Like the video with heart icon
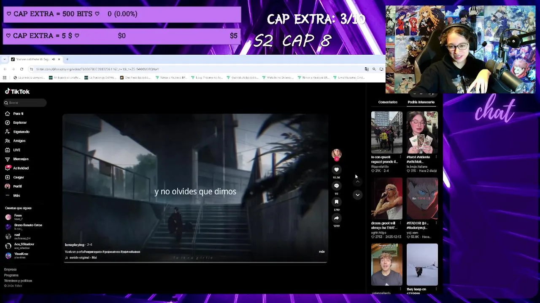Screen dimensions: 540x303 tap(336, 170)
